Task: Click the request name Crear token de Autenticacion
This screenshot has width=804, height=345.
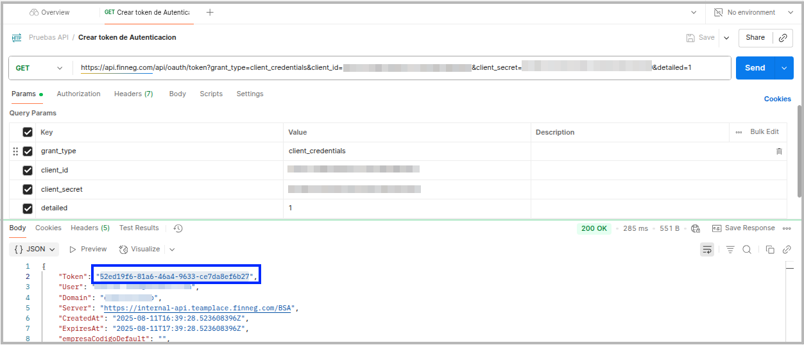Action: [127, 37]
